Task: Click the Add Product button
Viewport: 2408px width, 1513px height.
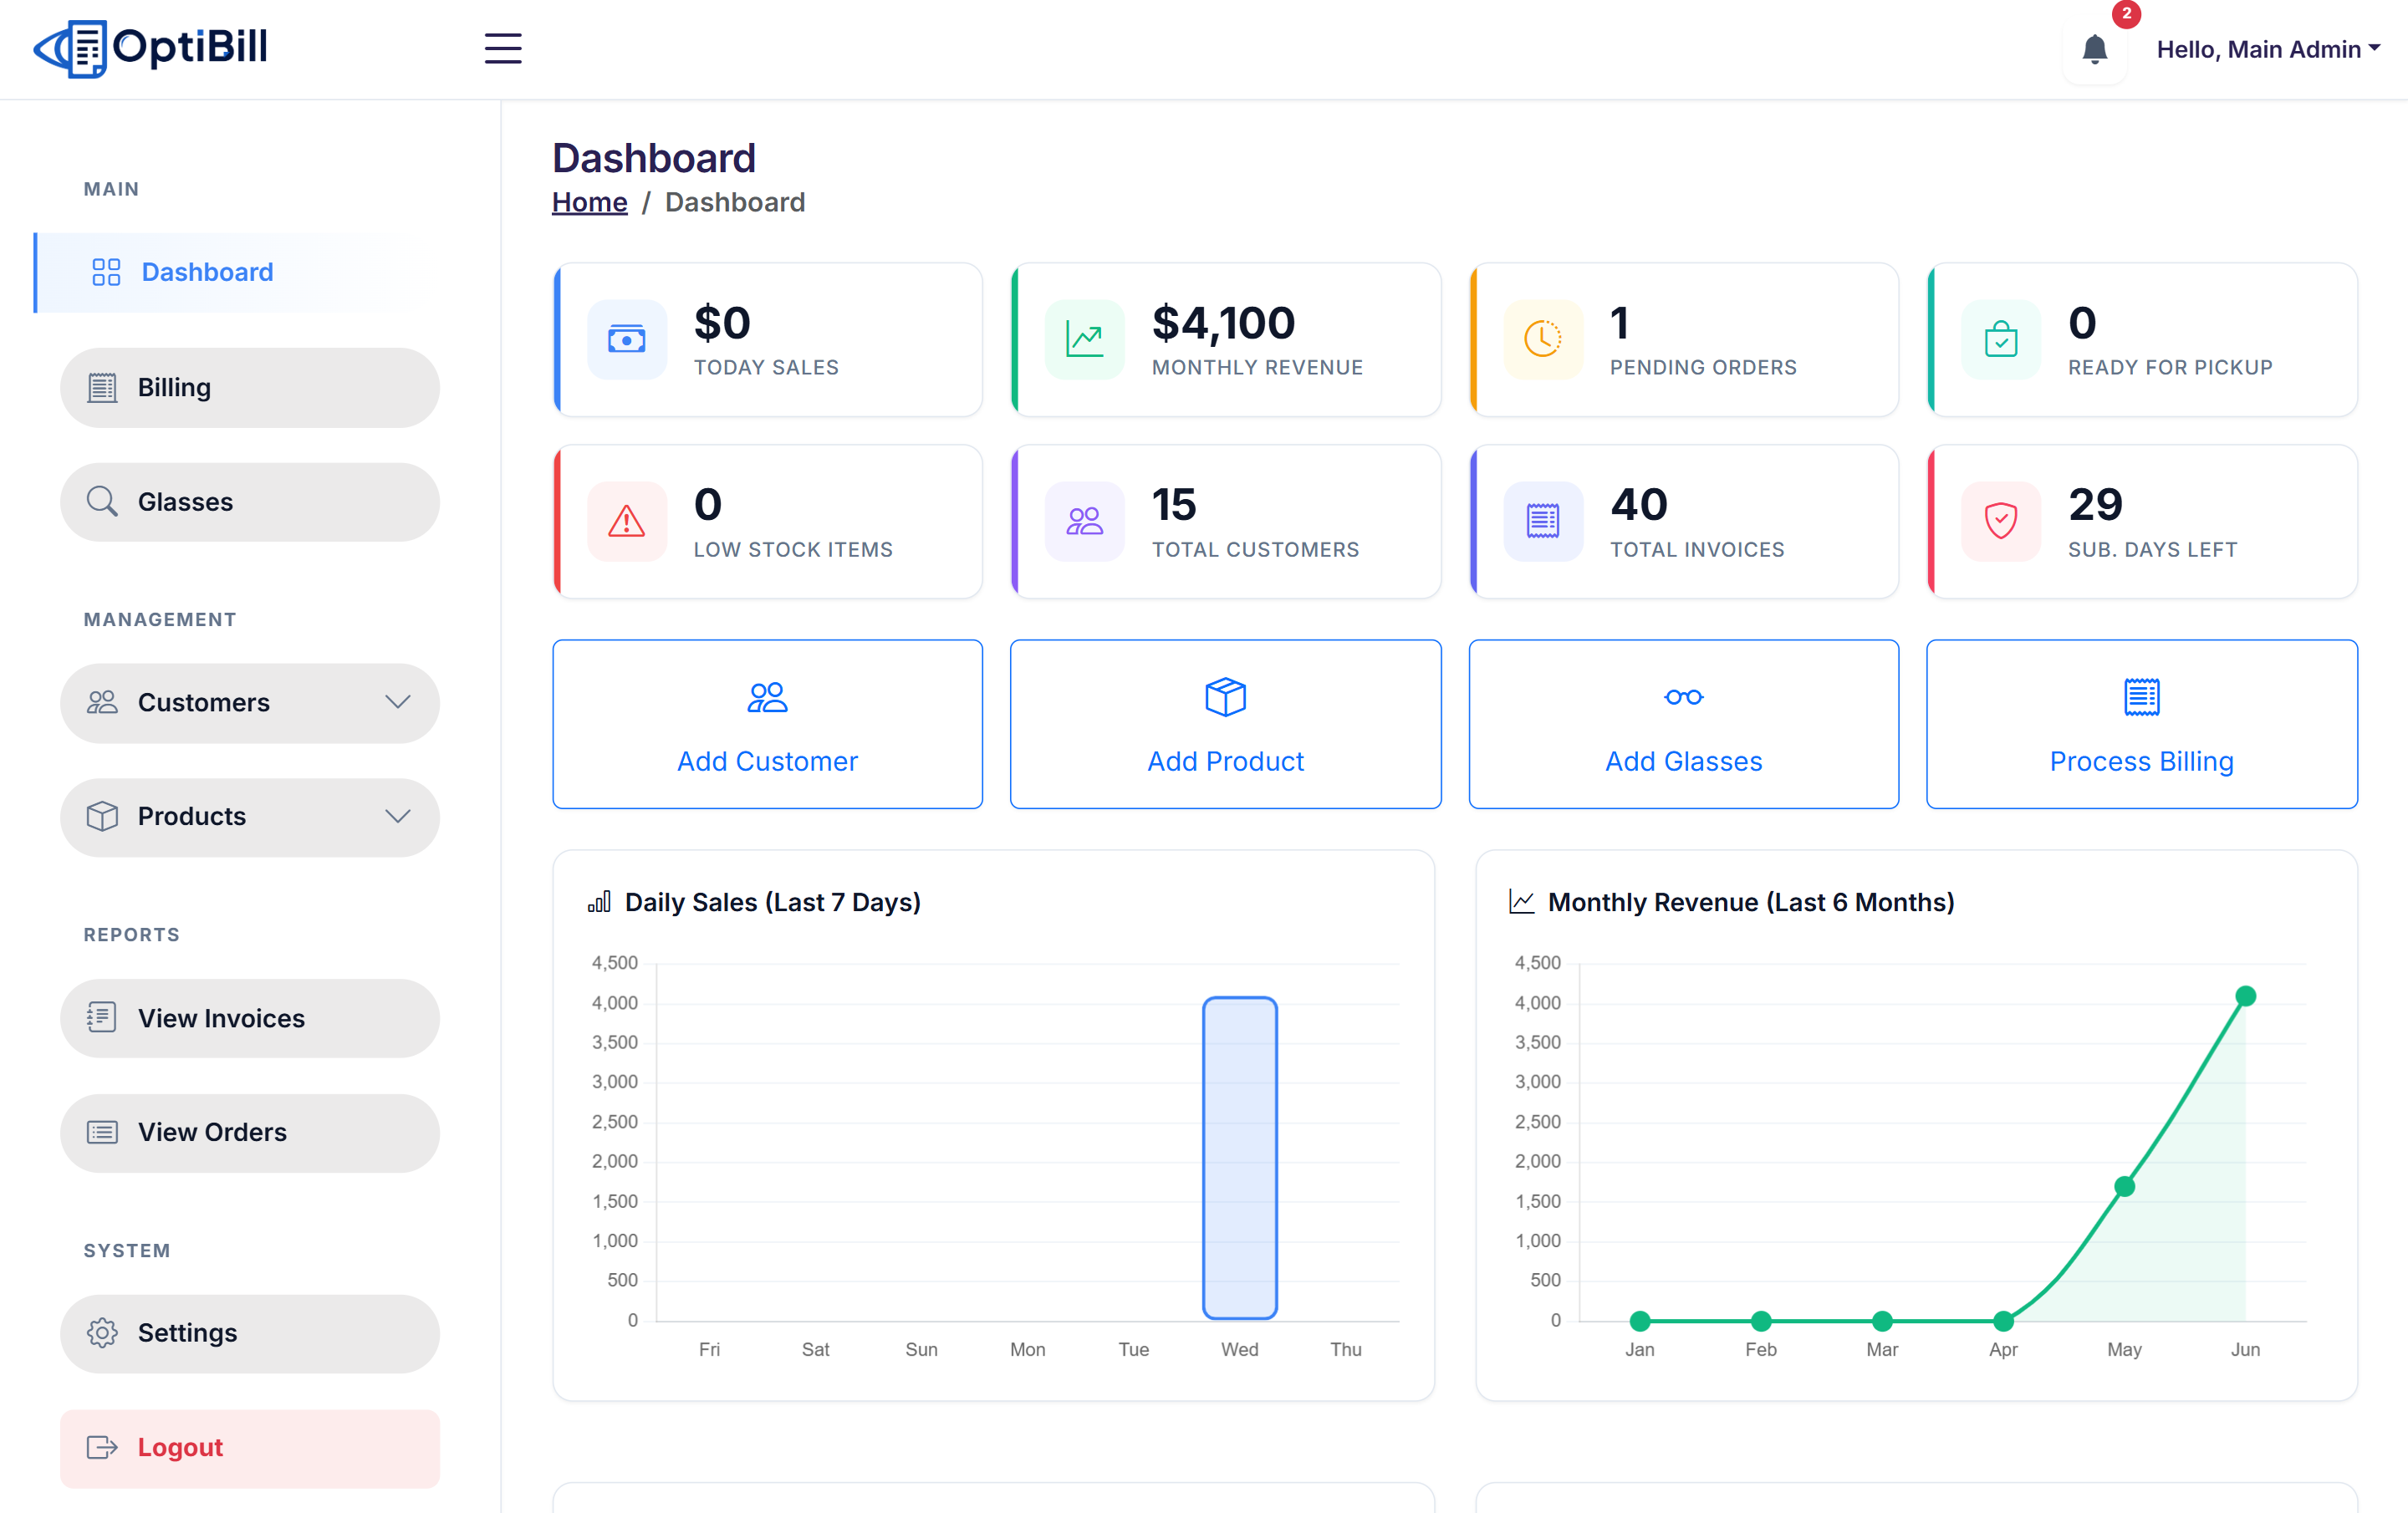Action: pyautogui.click(x=1226, y=724)
